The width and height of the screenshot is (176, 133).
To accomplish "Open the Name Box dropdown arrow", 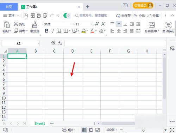I will 38,43.
